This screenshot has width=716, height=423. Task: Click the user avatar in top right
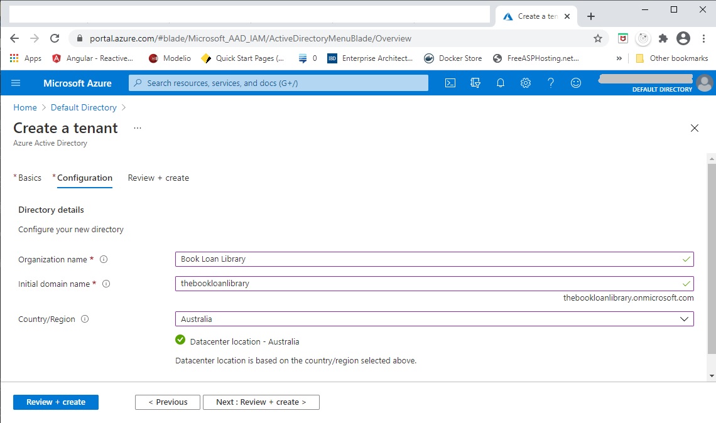click(705, 82)
